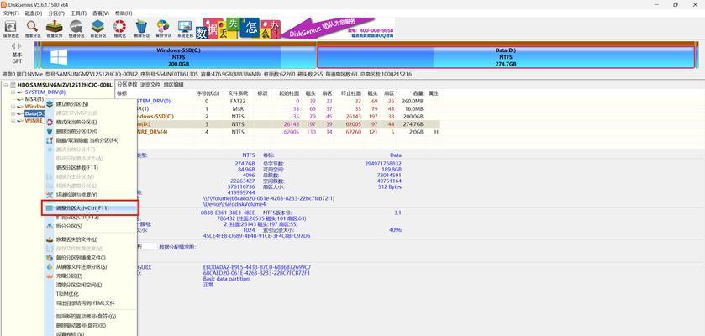Viewport: 705px width, 336px height.
Task: Expand the WINRE tree node
Action: click(x=13, y=121)
